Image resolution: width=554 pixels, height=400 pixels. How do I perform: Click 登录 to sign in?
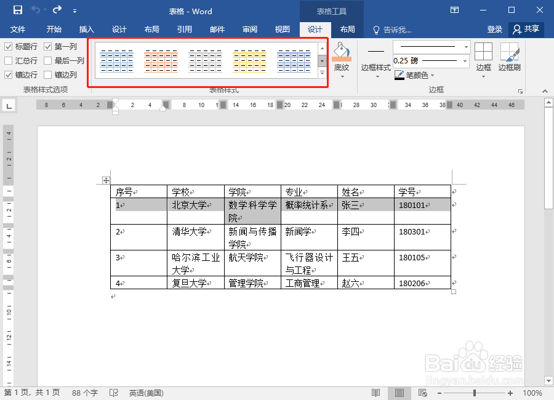[494, 30]
